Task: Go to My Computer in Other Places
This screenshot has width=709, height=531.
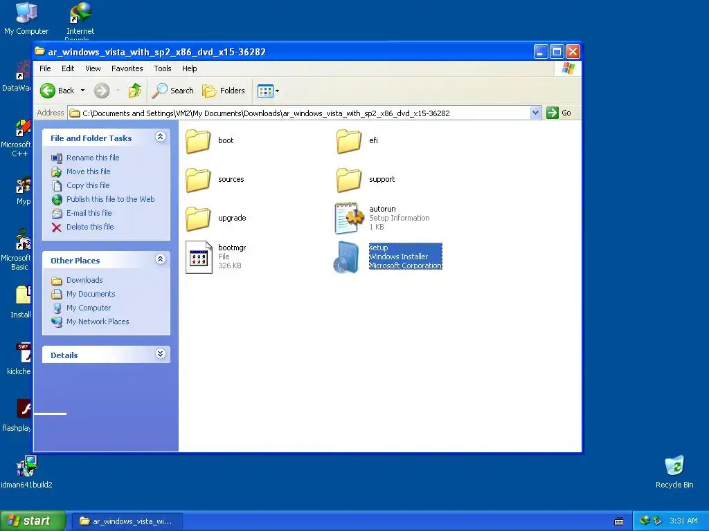Action: tap(89, 308)
